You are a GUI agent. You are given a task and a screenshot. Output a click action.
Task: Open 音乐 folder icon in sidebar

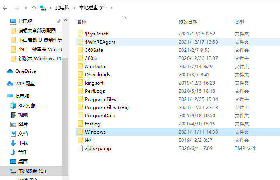pos(13,152)
